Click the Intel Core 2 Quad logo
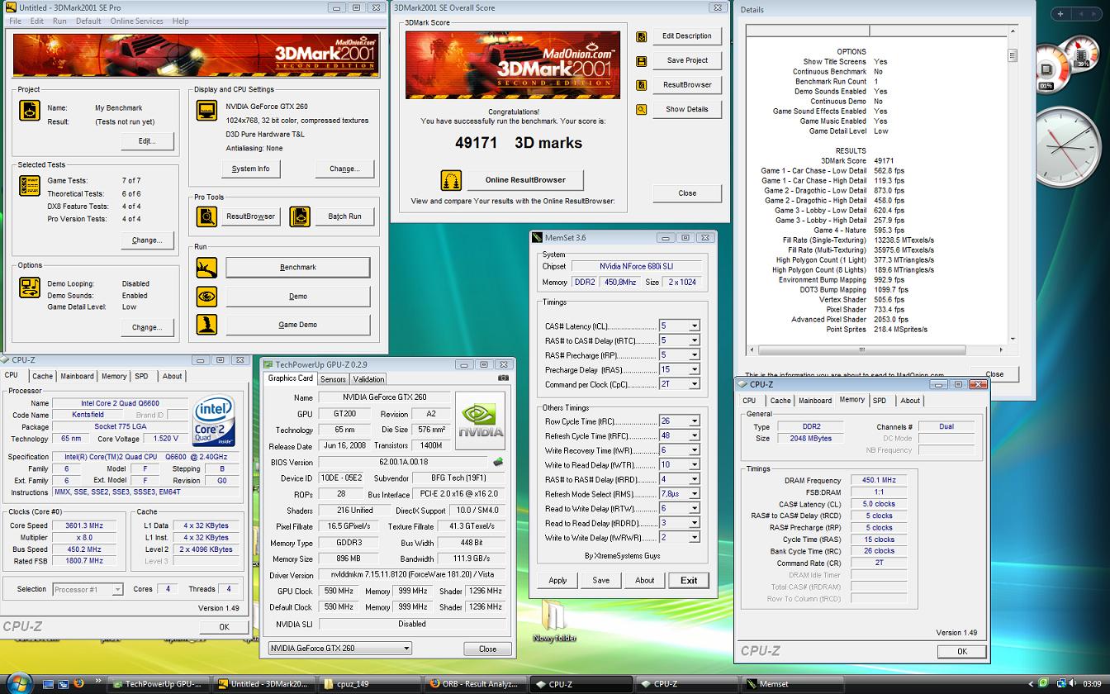1110x694 pixels. [x=213, y=421]
